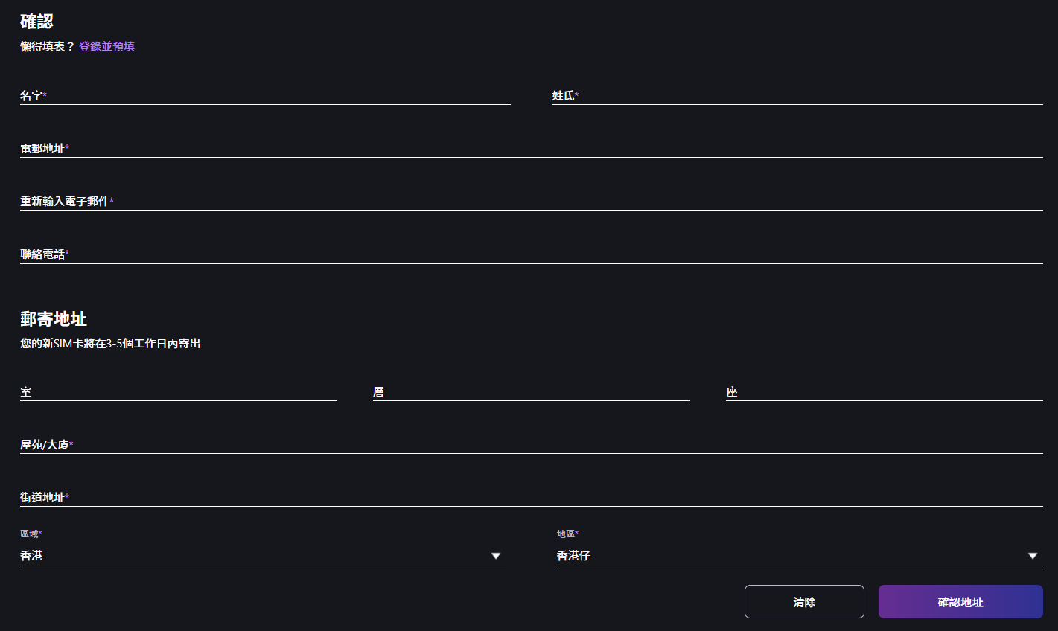Click the 聯絡電話 contact phone field

click(531, 254)
